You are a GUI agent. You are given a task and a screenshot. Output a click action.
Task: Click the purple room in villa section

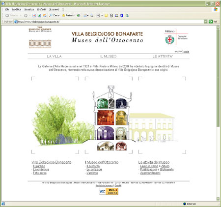coord(106,133)
